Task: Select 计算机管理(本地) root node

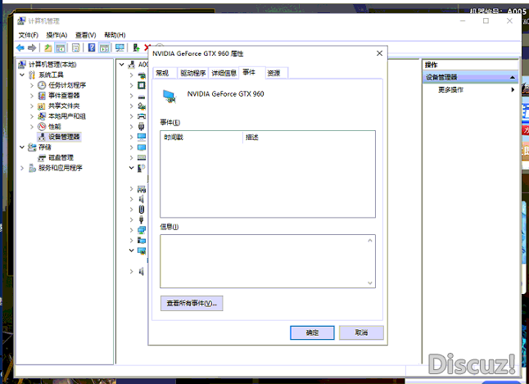Action: [52, 65]
